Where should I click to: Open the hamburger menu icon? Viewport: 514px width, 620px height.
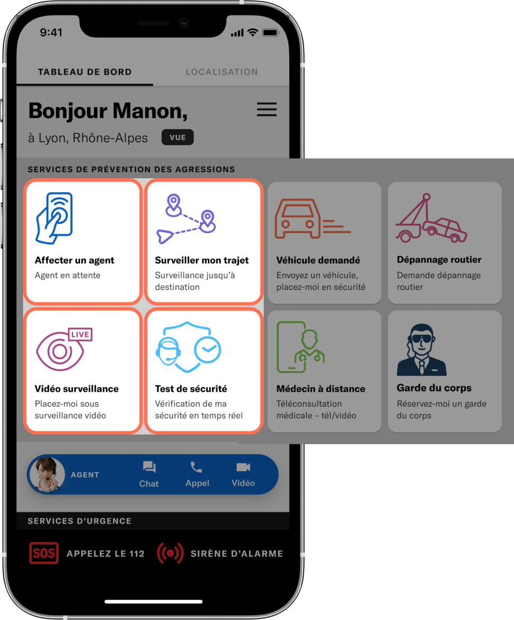pos(267,109)
